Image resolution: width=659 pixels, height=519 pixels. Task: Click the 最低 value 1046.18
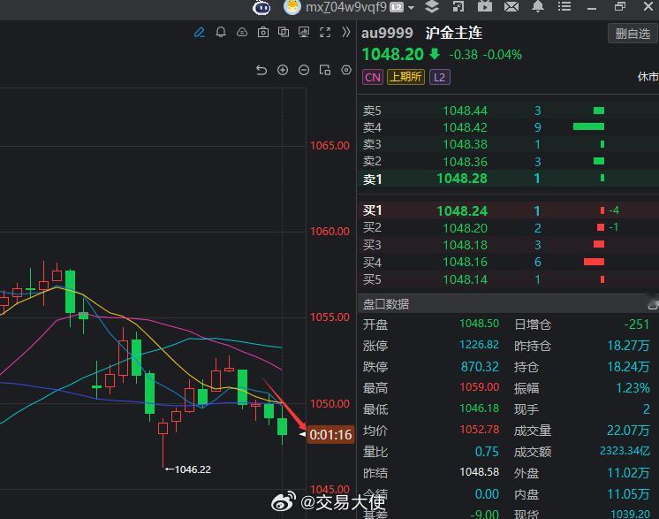(x=479, y=408)
